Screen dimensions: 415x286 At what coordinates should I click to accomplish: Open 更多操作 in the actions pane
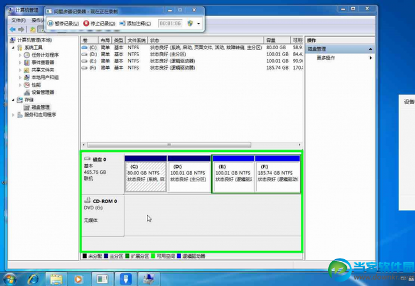click(x=326, y=58)
